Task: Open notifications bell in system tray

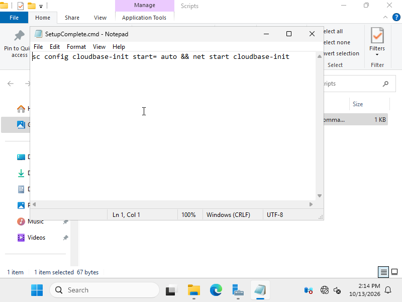Action: pyautogui.click(x=388, y=290)
